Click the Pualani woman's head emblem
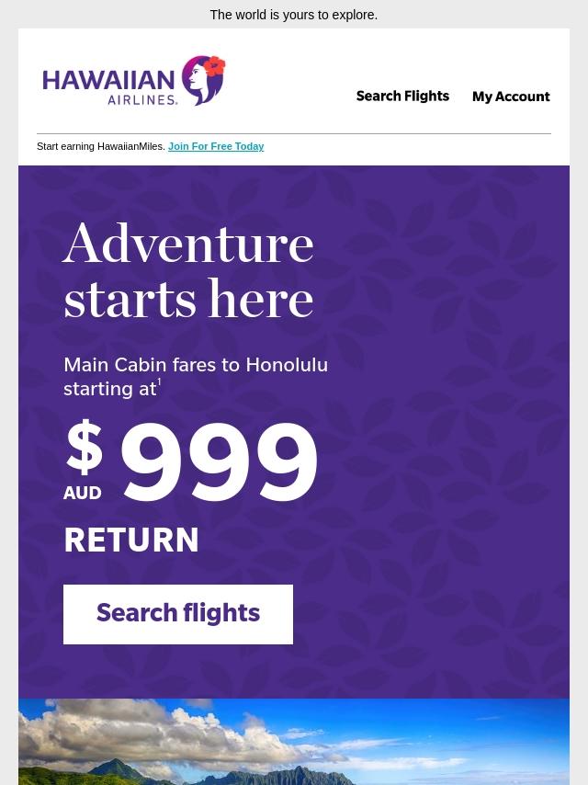Viewport: 588px width, 785px height. (202, 81)
